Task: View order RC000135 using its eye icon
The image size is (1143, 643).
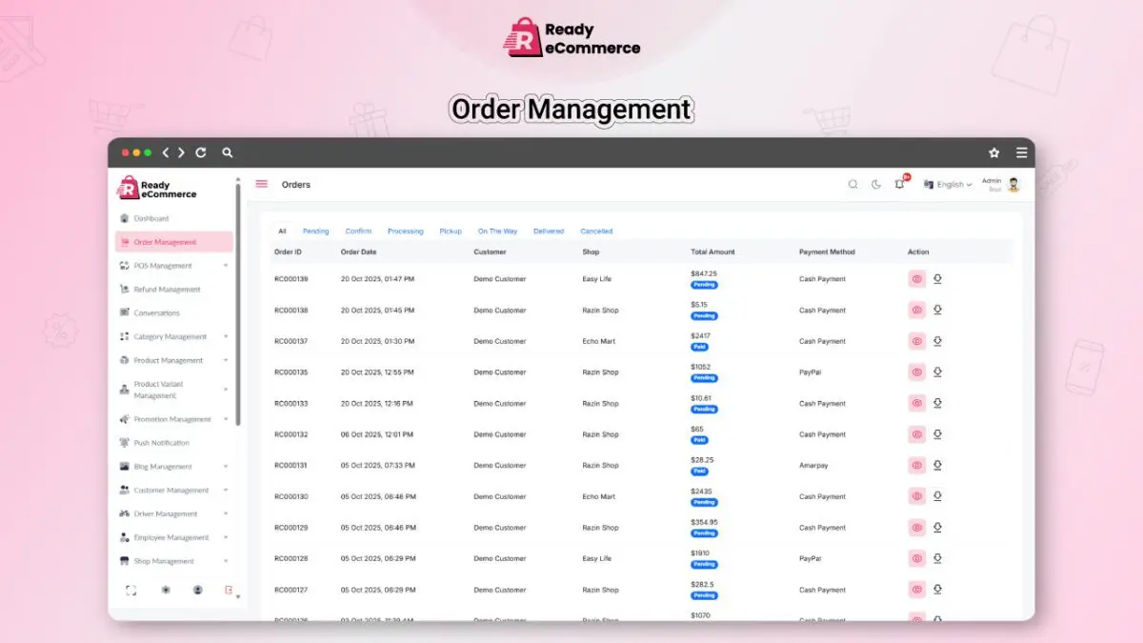Action: [x=916, y=372]
